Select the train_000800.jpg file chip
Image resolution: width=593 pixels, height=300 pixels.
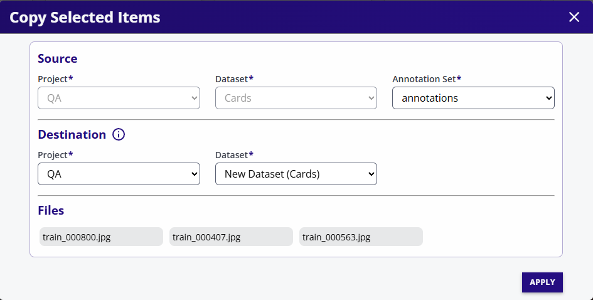coord(101,237)
